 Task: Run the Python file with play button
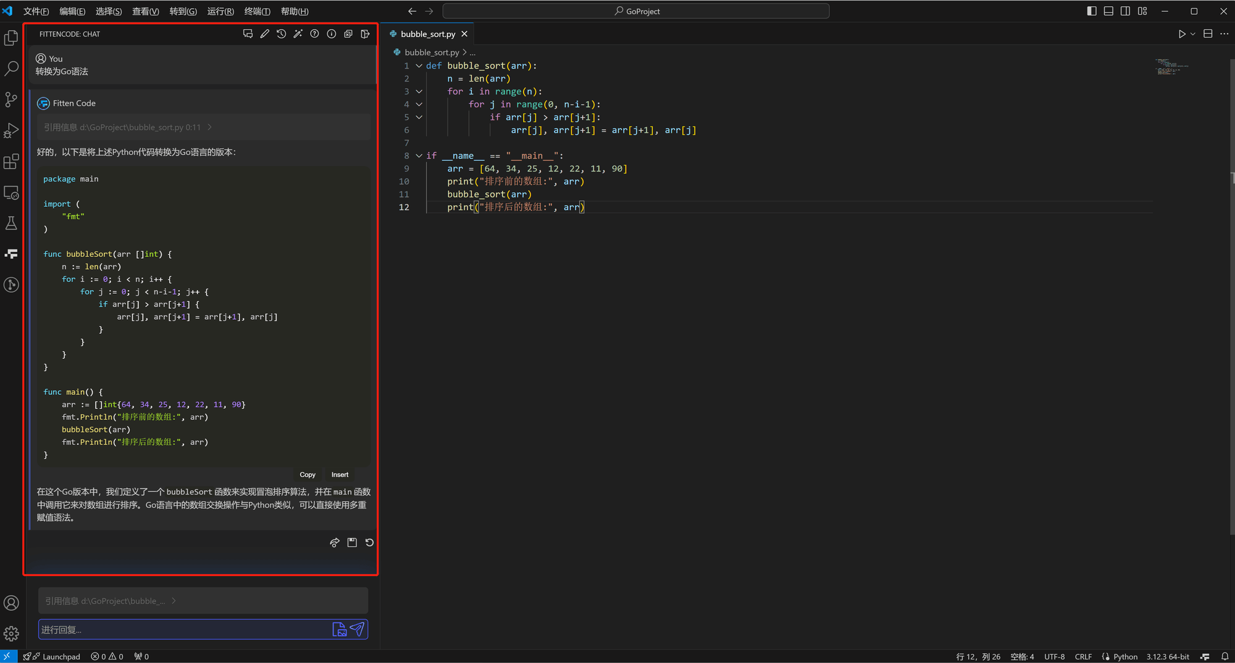[1181, 34]
